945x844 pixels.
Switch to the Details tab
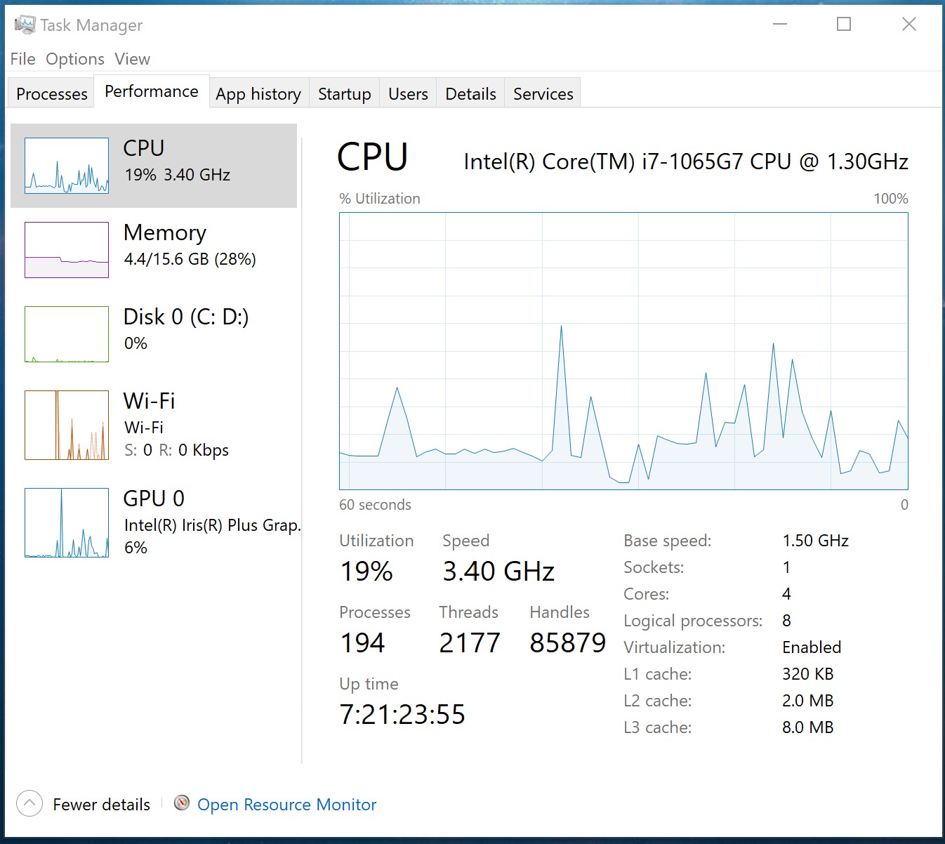coord(470,93)
